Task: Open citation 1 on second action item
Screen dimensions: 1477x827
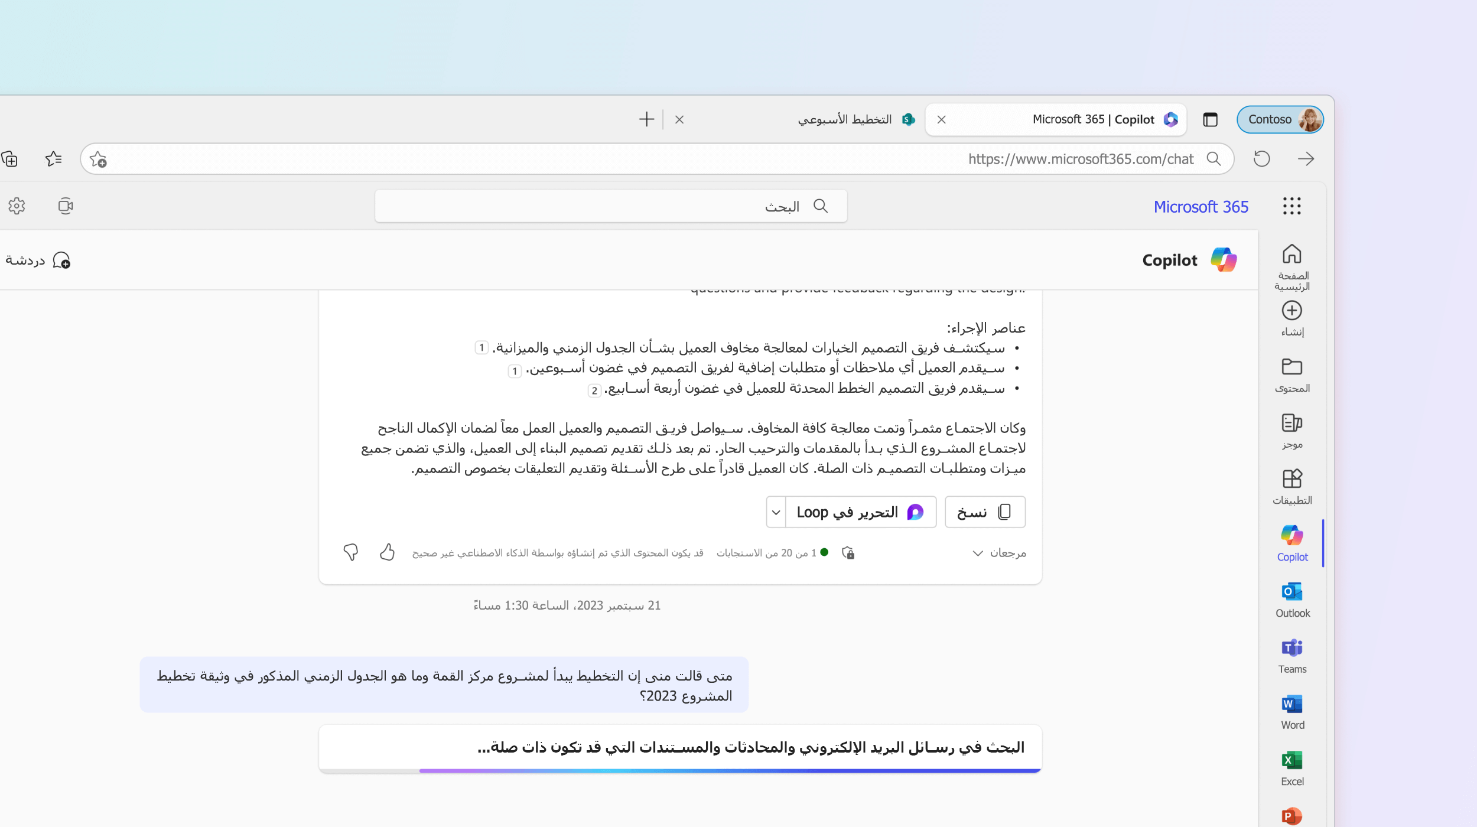Action: [515, 371]
